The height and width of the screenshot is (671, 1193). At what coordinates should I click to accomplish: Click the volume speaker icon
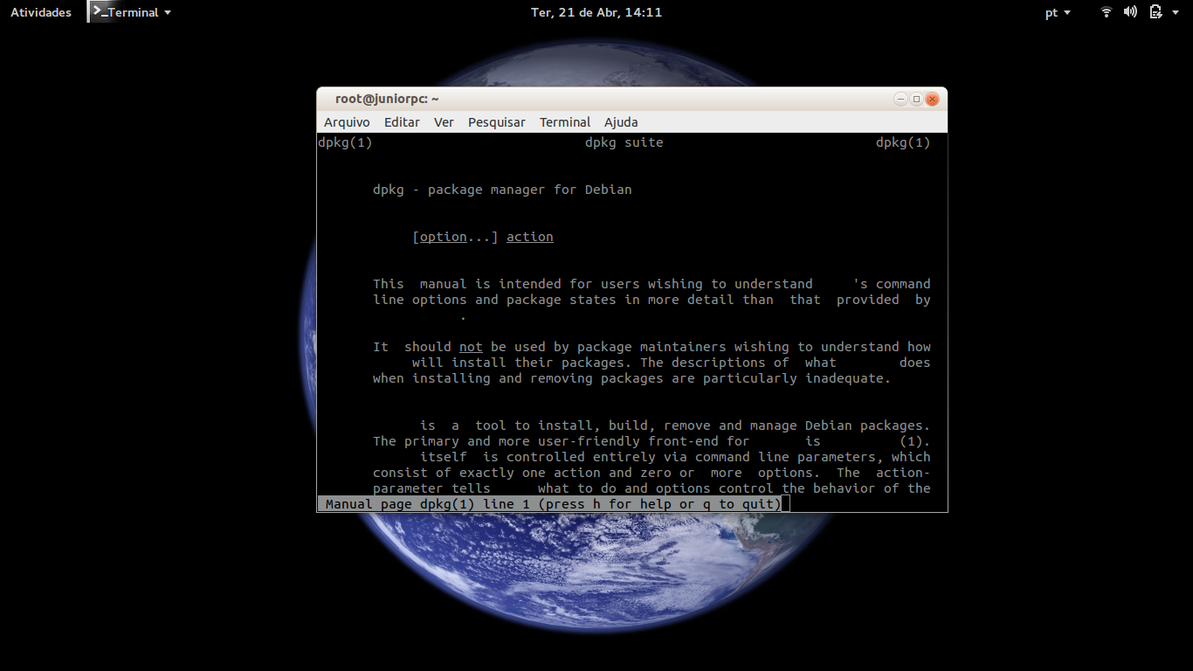tap(1130, 12)
